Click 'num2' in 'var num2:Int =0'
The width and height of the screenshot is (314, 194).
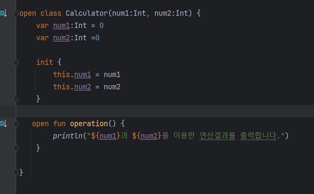[x=61, y=38]
